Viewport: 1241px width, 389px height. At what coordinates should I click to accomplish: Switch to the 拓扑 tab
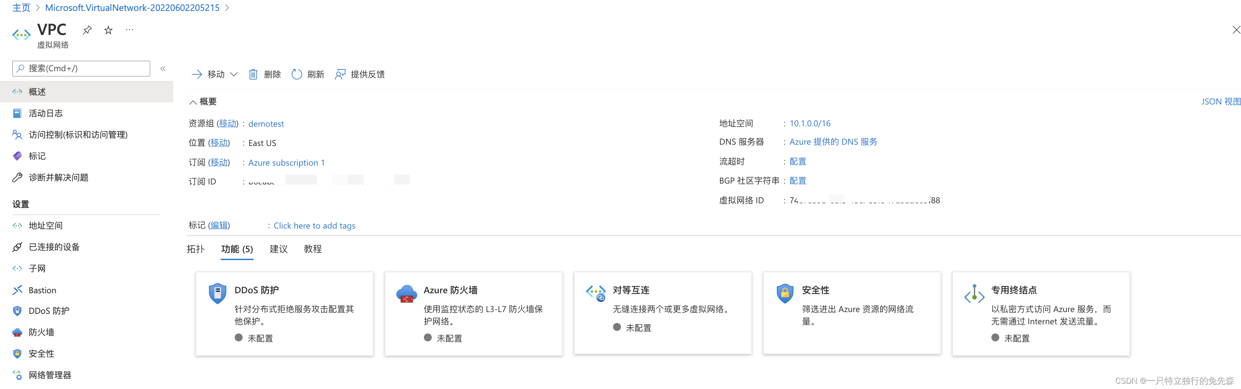pos(196,249)
